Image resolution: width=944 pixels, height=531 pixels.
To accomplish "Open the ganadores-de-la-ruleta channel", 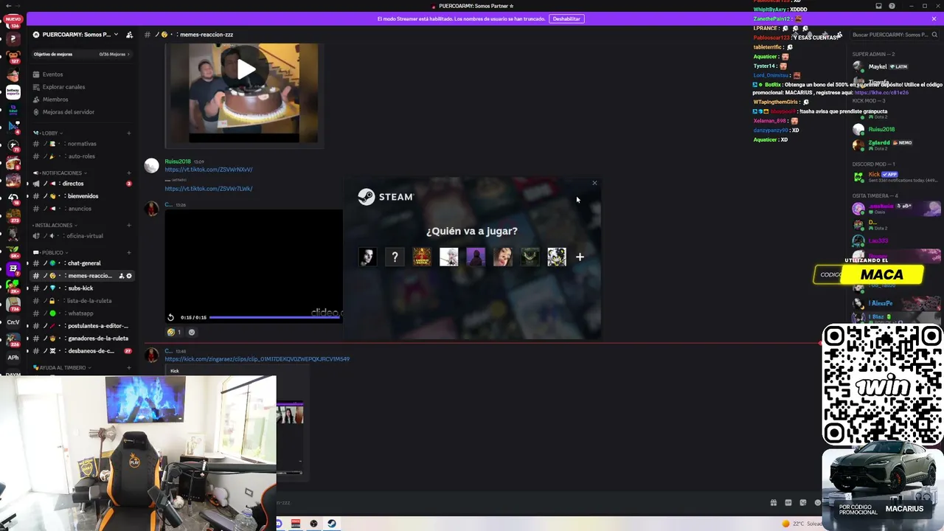I will point(83,339).
